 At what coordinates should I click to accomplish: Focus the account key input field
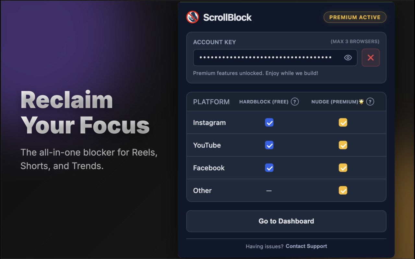click(x=266, y=58)
